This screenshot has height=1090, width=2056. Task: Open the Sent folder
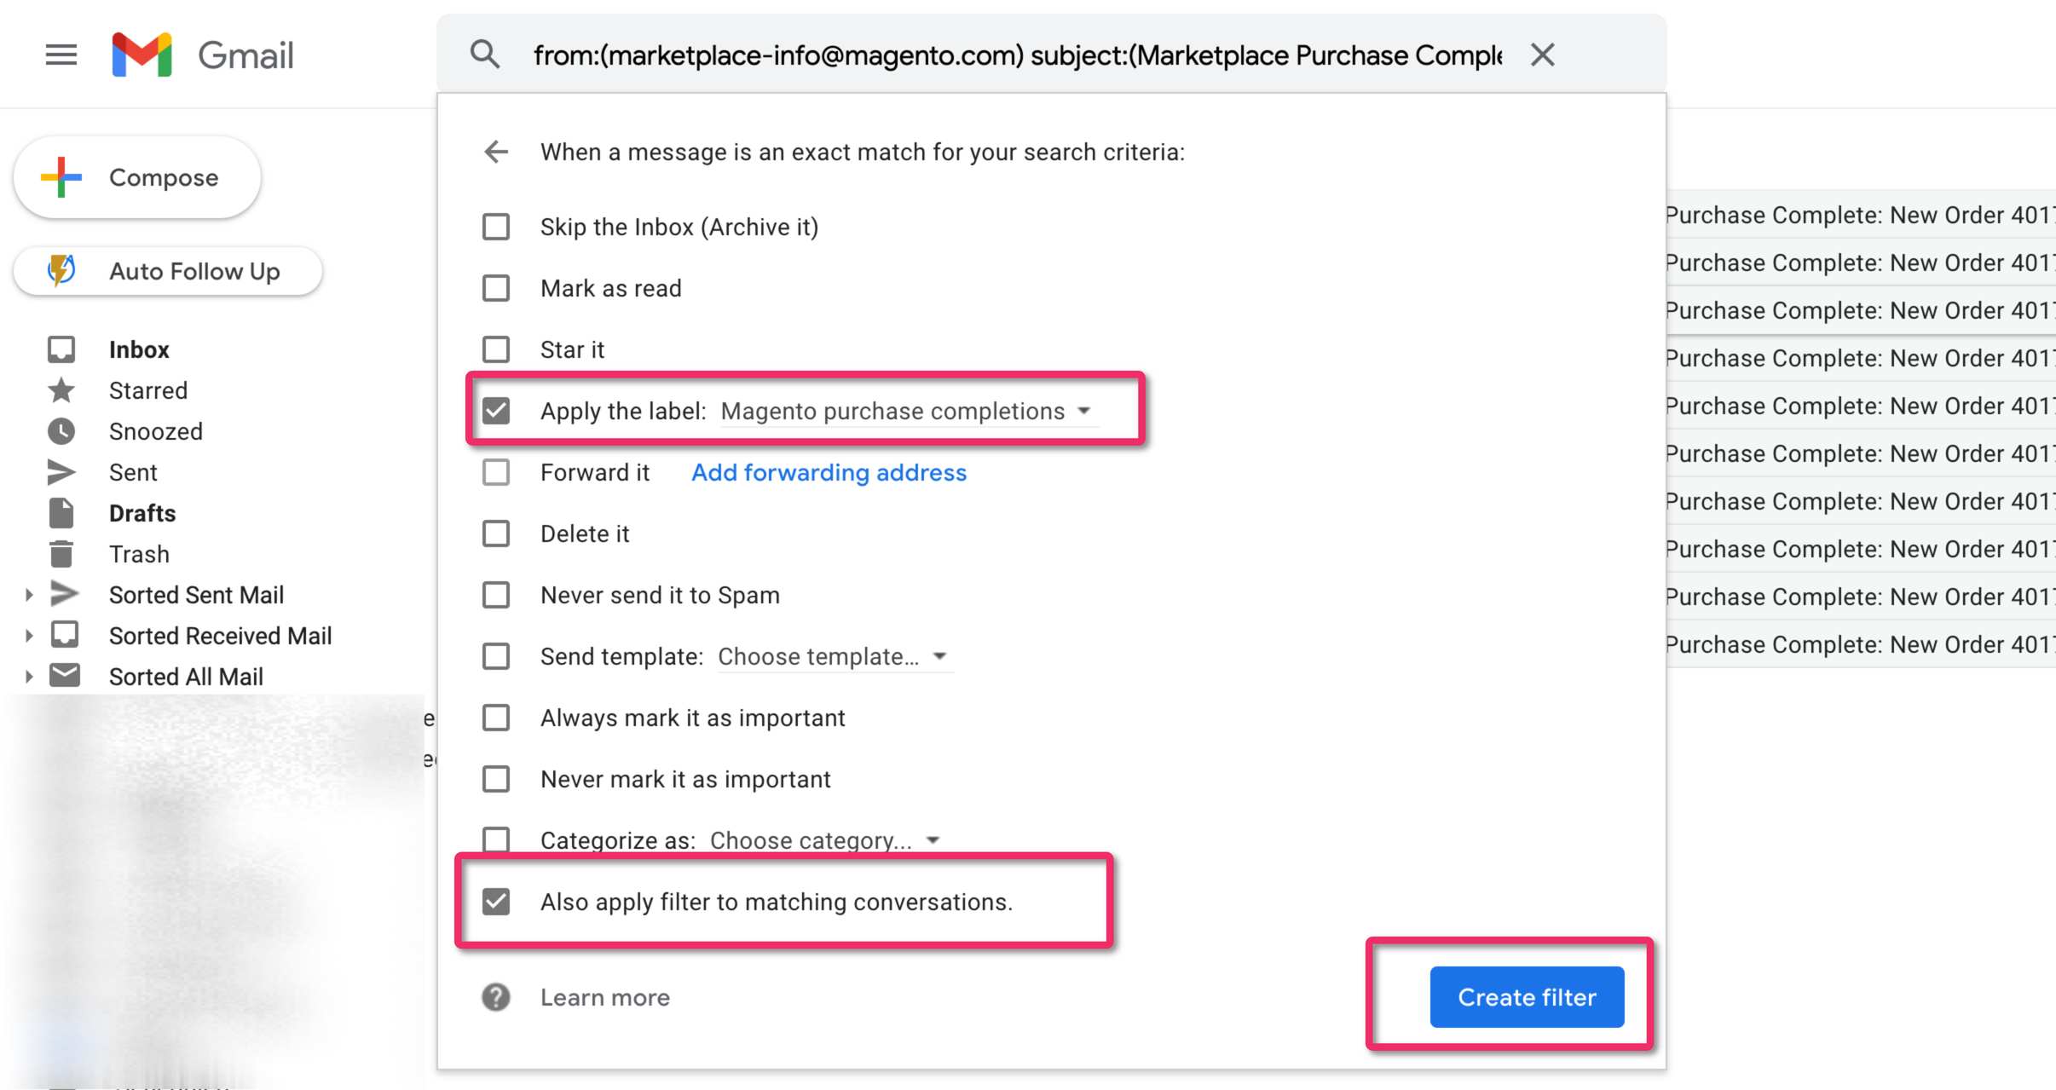tap(133, 472)
